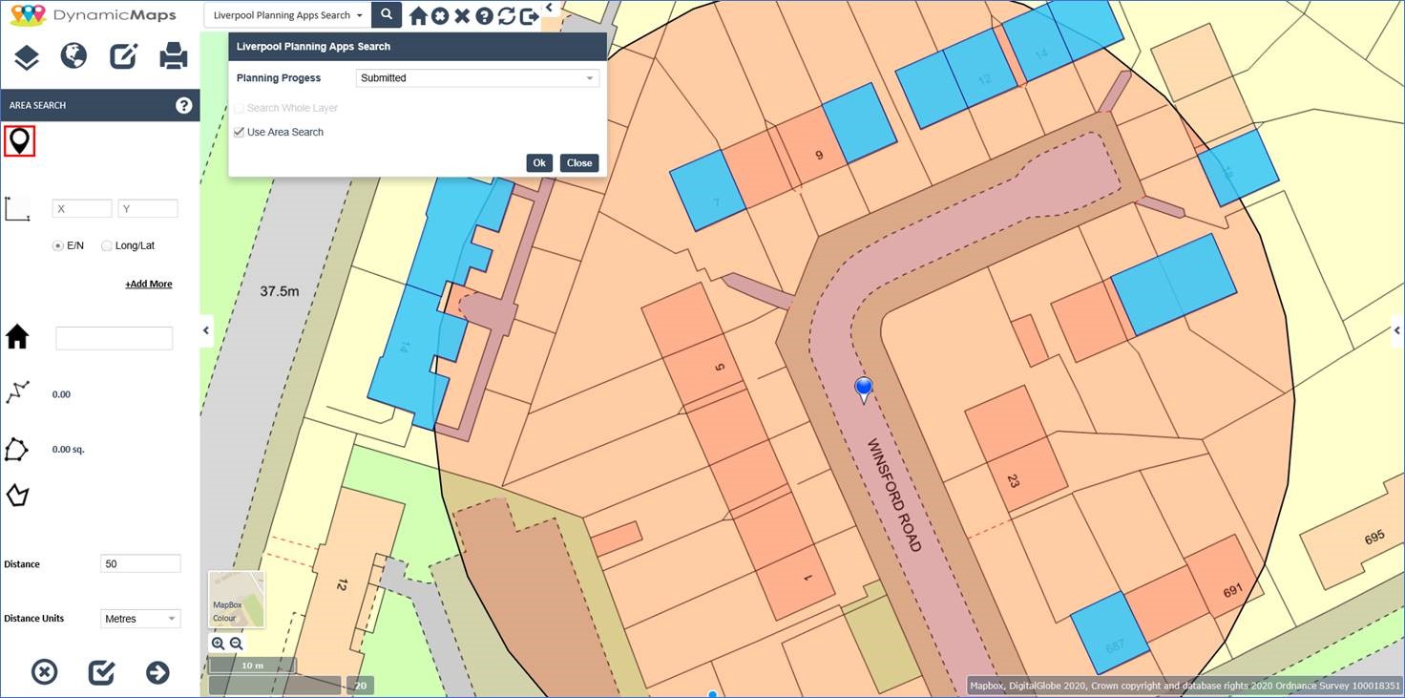Click the Y coordinate input field

tap(148, 208)
